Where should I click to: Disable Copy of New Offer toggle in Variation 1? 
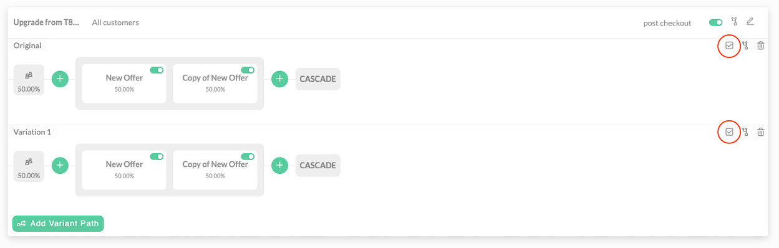pos(248,157)
